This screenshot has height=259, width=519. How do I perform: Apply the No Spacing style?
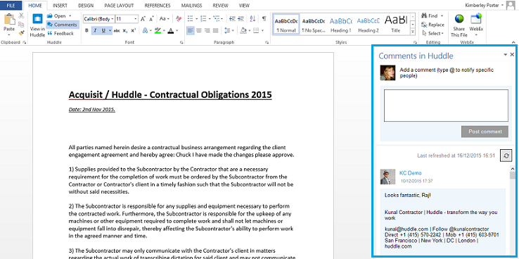coord(313,24)
